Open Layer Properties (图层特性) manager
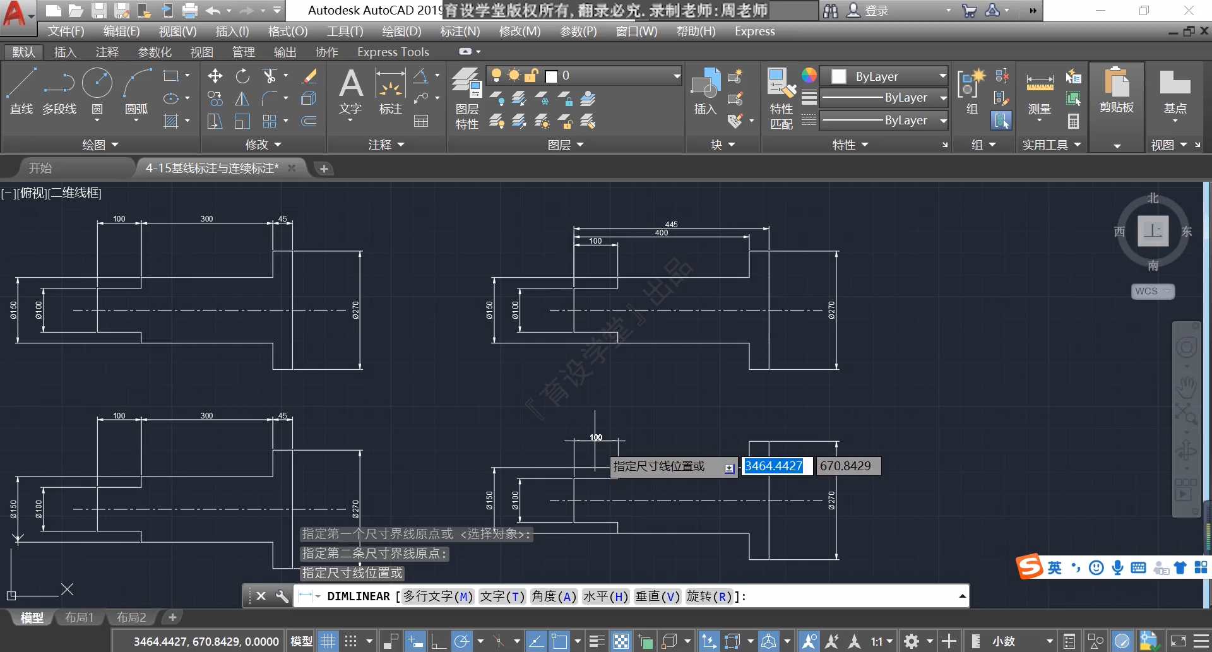The width and height of the screenshot is (1212, 652). tap(467, 98)
